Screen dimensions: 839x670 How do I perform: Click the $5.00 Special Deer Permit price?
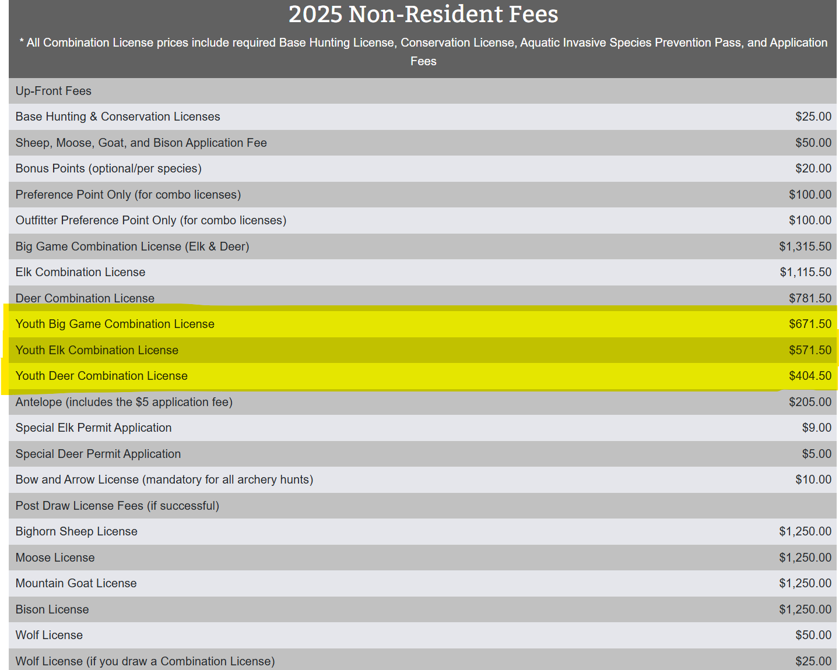click(x=816, y=454)
